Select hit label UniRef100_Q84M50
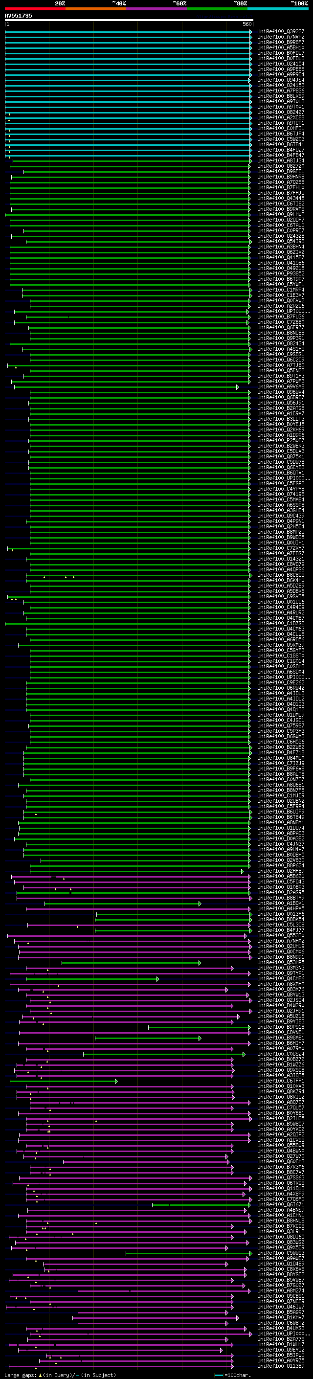This screenshot has width=313, height=1379. point(281,758)
